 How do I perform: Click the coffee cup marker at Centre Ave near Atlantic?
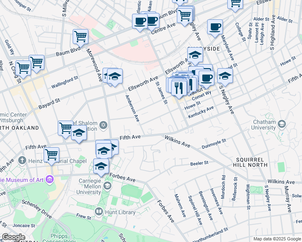140,22
